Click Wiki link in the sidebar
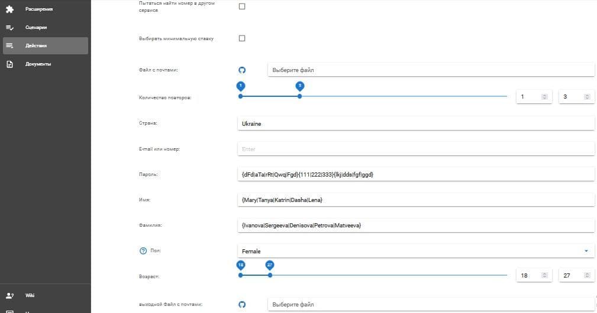This screenshot has width=597, height=313. pyautogui.click(x=30, y=295)
